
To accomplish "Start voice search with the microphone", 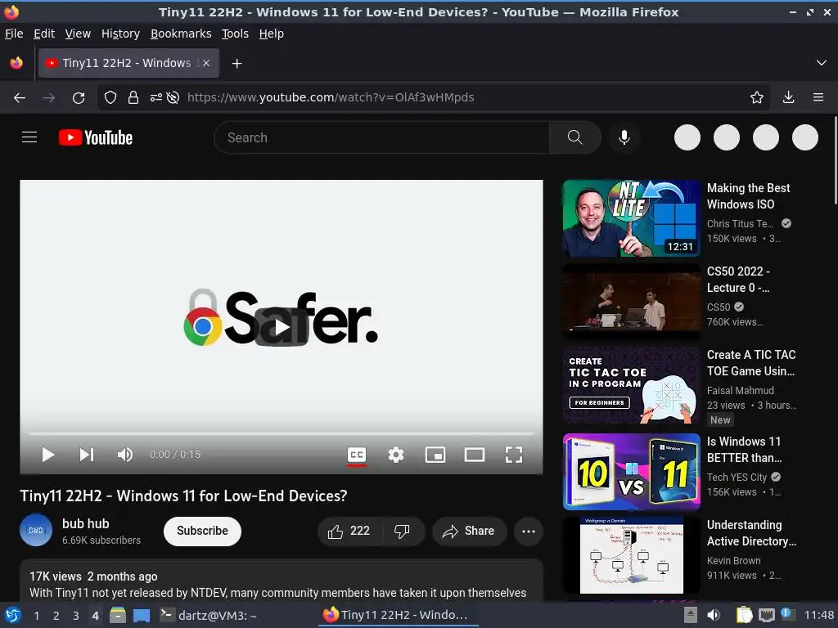I will click(624, 137).
